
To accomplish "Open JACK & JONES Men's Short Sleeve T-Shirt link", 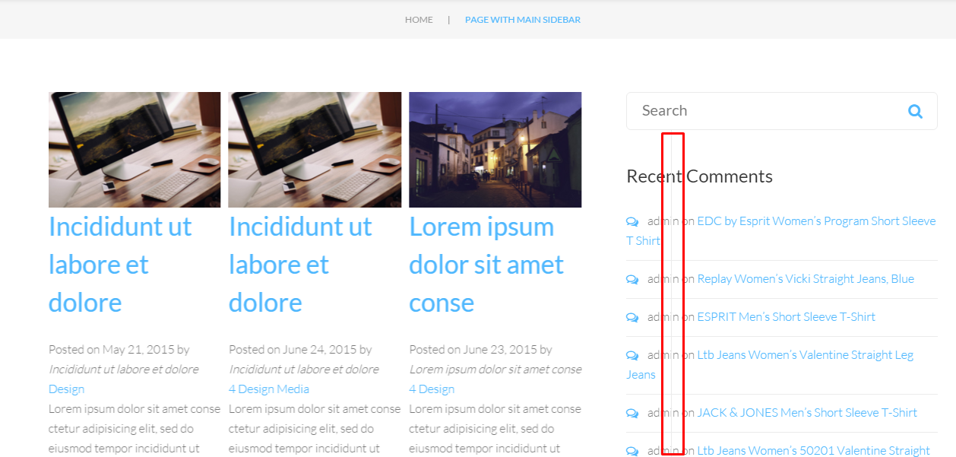I will 807,413.
